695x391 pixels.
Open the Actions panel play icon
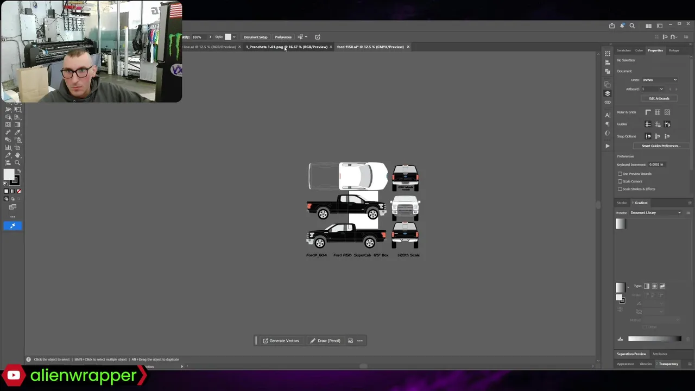(x=608, y=146)
